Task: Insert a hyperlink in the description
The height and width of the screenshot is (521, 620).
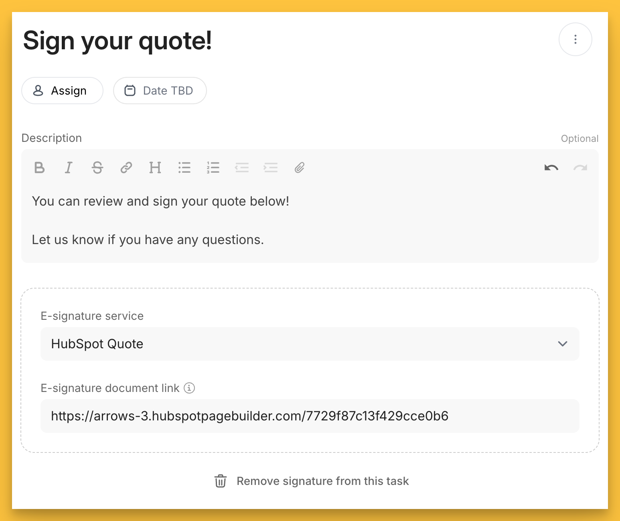Action: pyautogui.click(x=126, y=168)
